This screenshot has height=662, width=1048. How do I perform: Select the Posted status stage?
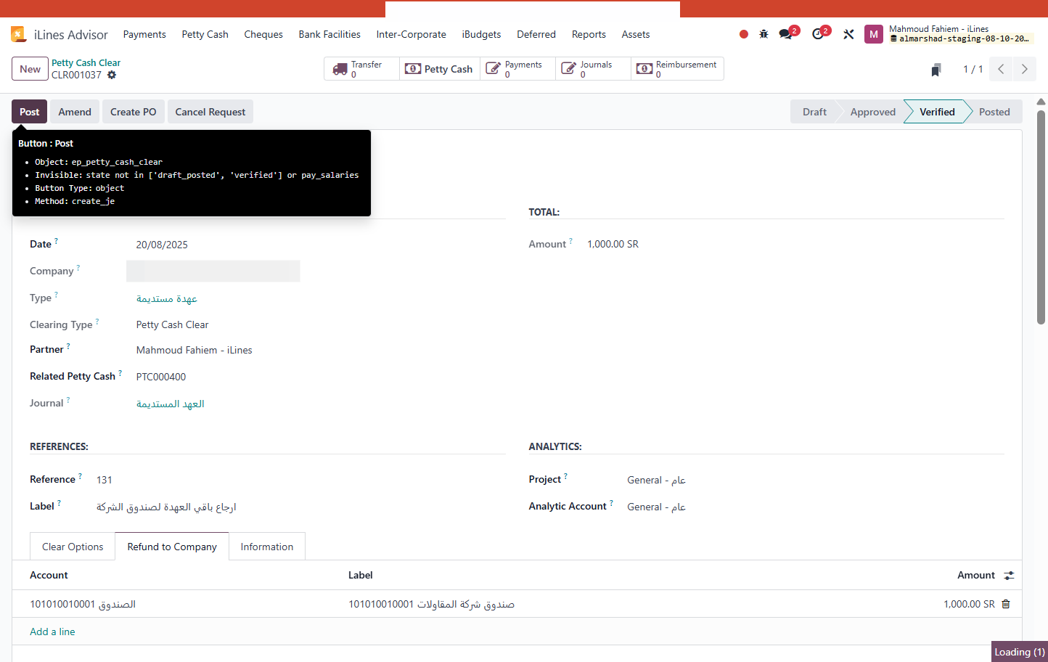[994, 112]
